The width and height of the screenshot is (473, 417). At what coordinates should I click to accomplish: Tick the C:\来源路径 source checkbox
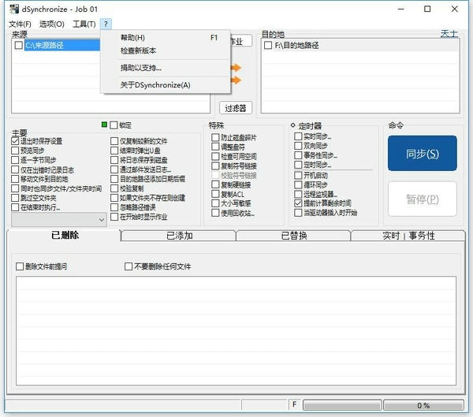[19, 45]
